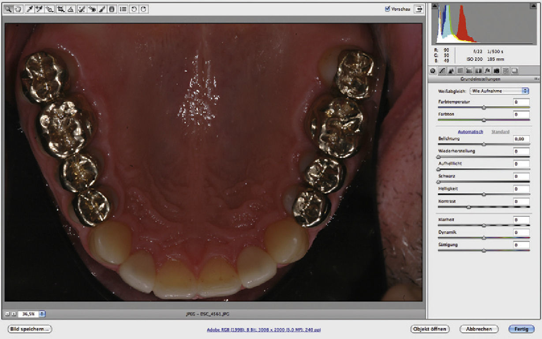
Task: Rotate image clockwise
Action: [x=143, y=9]
